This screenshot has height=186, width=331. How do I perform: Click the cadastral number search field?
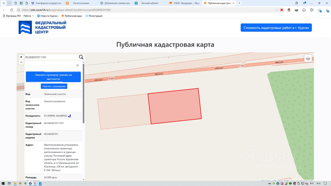51,57
